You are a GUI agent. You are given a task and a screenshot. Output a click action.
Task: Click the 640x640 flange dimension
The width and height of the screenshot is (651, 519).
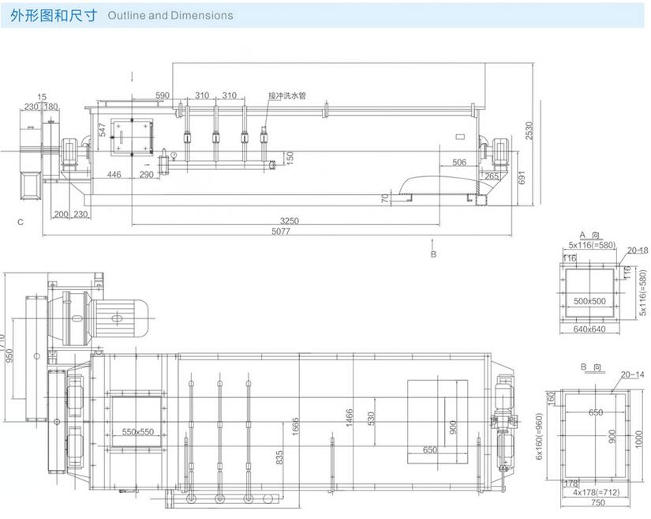click(588, 329)
